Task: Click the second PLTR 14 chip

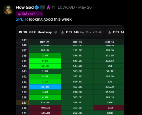Action: coord(115,32)
